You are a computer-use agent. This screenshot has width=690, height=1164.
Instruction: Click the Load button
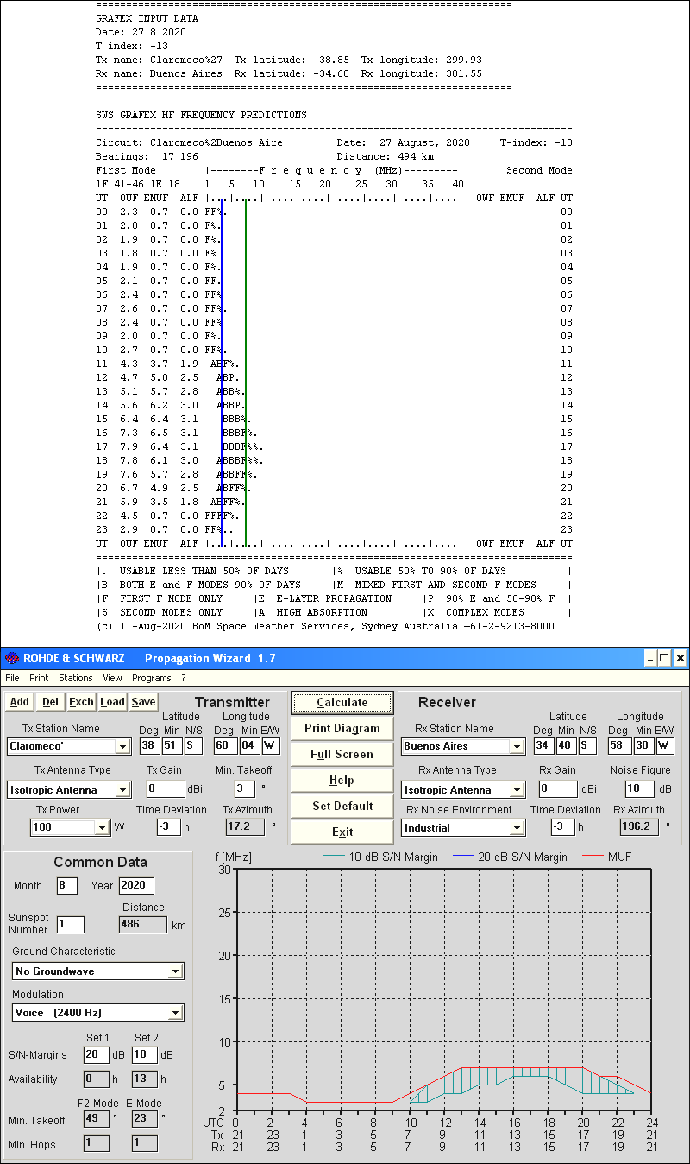(112, 702)
